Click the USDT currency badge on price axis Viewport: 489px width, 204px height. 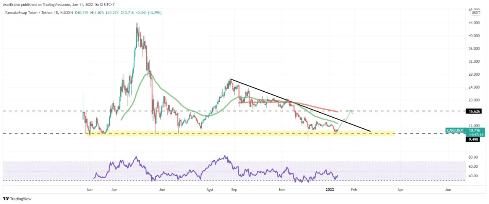tap(476, 13)
